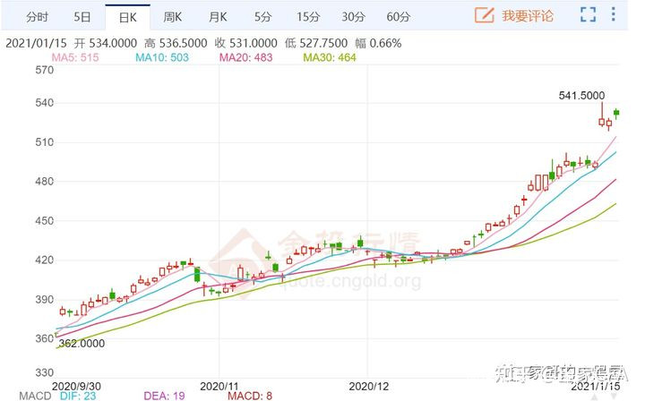Click the 570 price axis label

[x=45, y=70]
